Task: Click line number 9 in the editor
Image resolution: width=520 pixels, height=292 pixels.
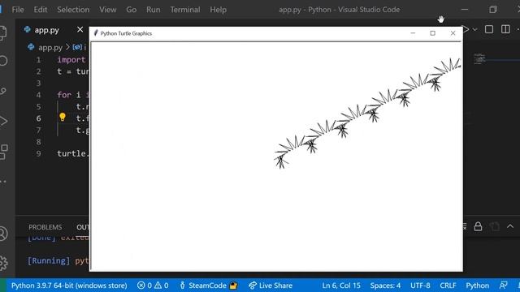Action: (x=38, y=153)
